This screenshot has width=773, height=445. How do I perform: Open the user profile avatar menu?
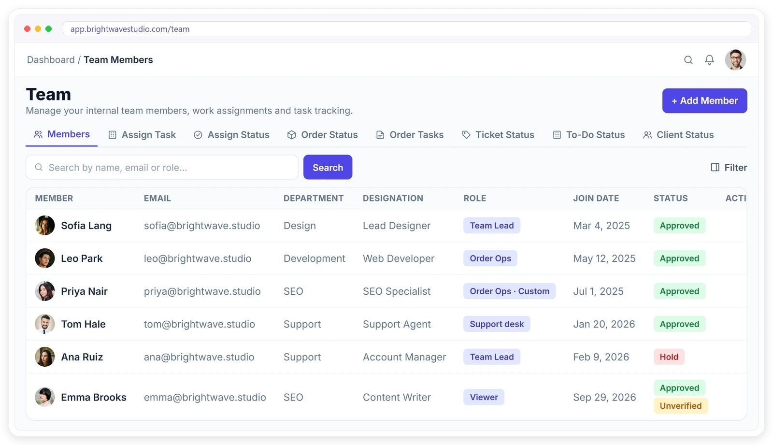[x=735, y=60]
